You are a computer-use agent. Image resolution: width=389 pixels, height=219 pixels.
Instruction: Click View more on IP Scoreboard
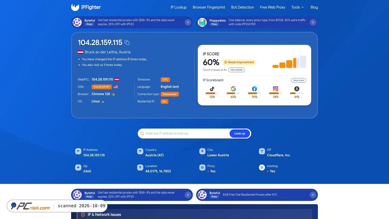(298, 80)
